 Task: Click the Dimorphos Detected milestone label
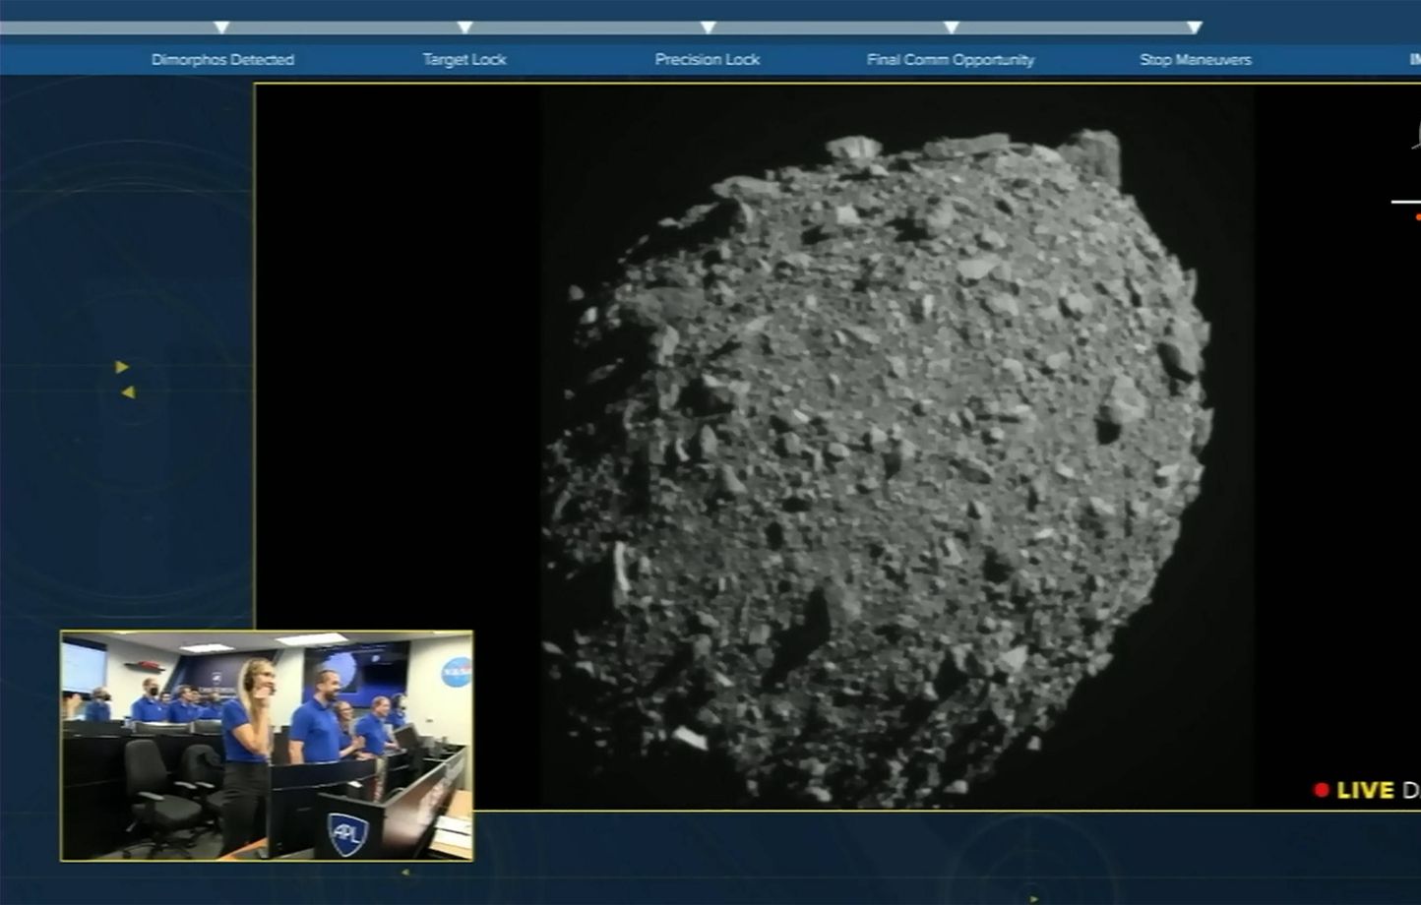222,60
